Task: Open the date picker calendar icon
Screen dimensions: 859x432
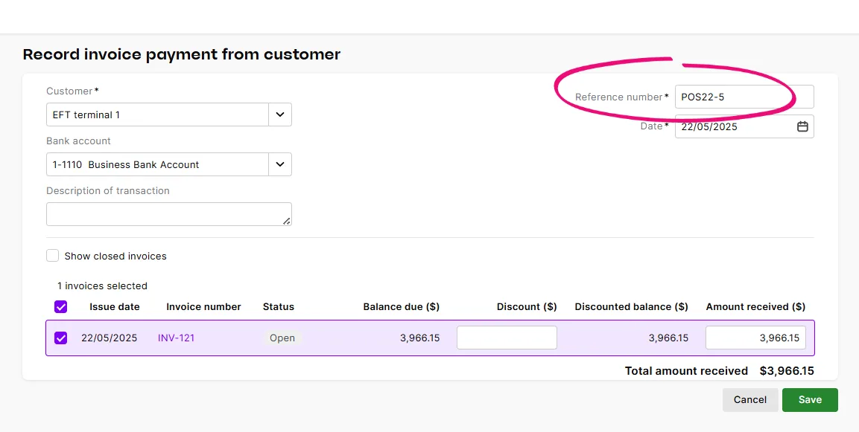Action: pyautogui.click(x=802, y=126)
